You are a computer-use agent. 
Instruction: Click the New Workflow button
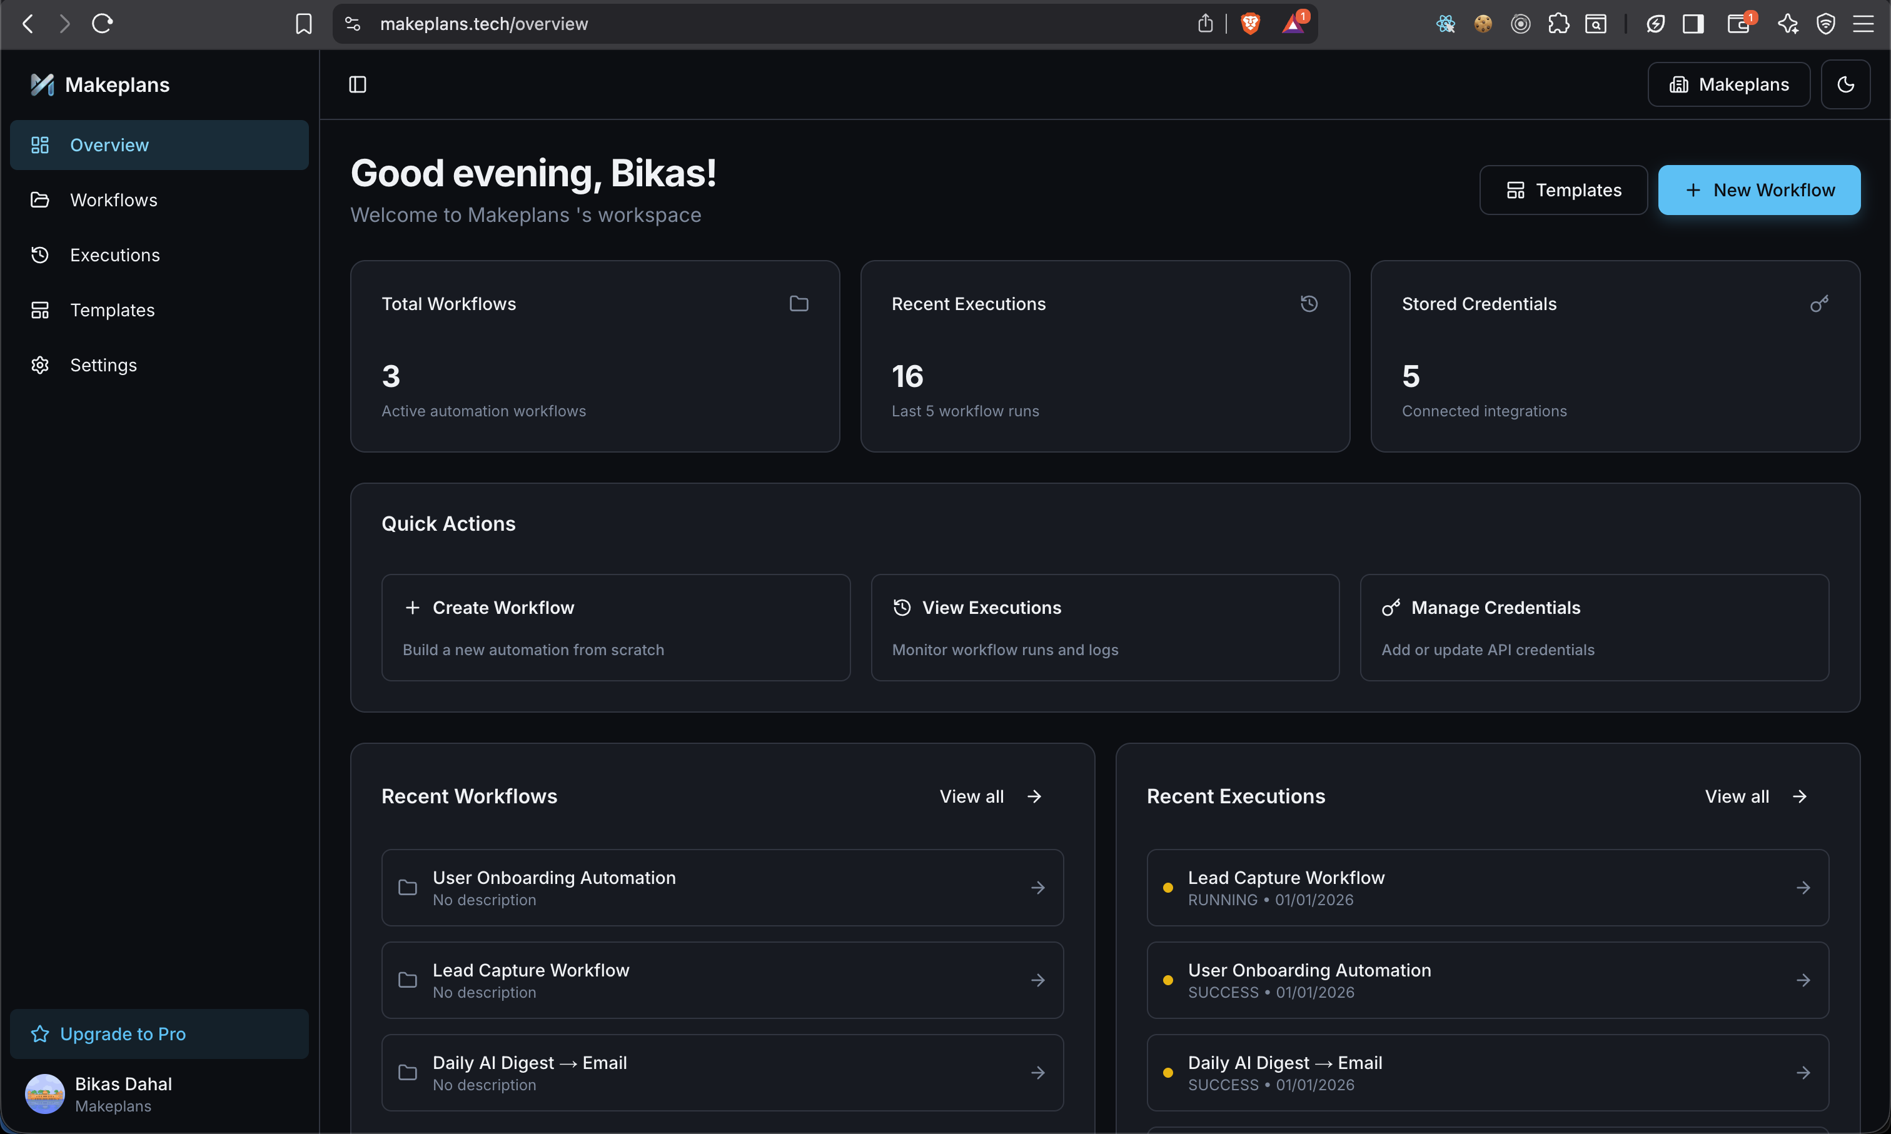click(x=1759, y=190)
